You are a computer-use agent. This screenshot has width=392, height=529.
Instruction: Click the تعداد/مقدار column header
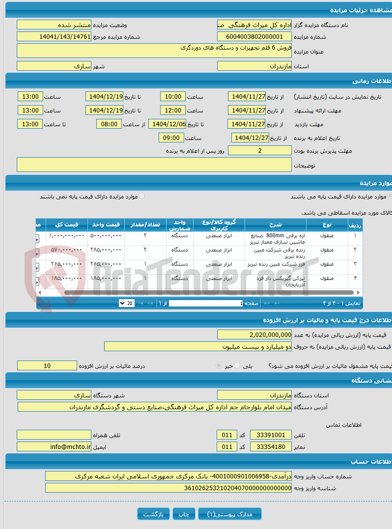point(145,224)
